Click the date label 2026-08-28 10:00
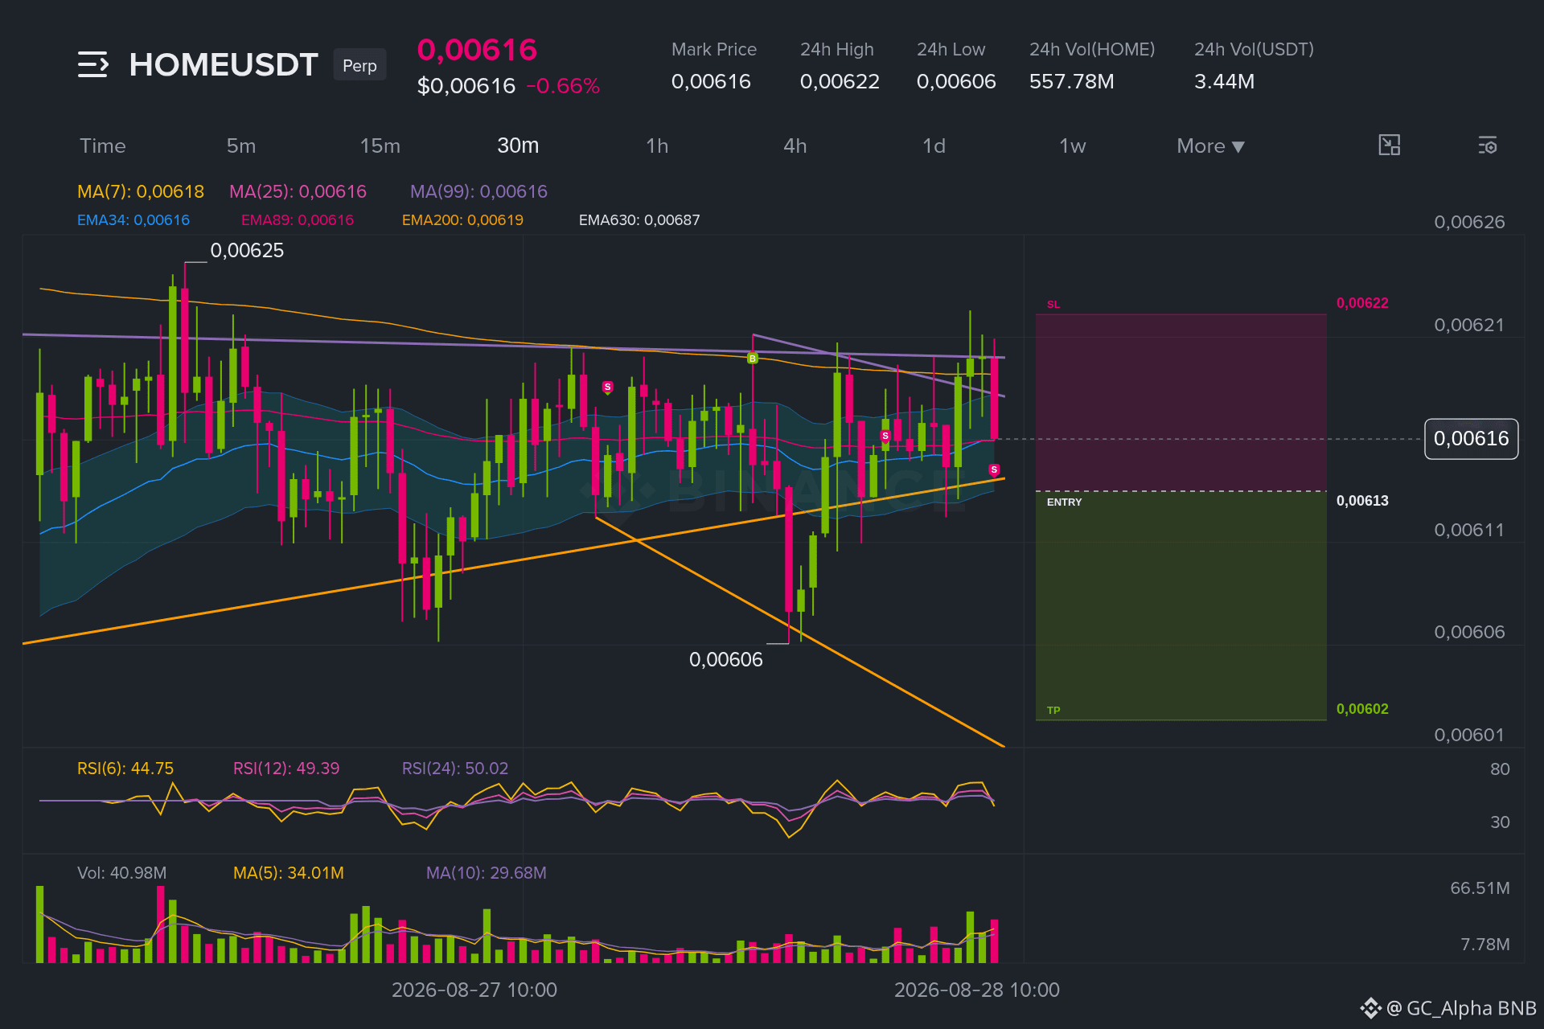The image size is (1544, 1029). pyautogui.click(x=977, y=990)
